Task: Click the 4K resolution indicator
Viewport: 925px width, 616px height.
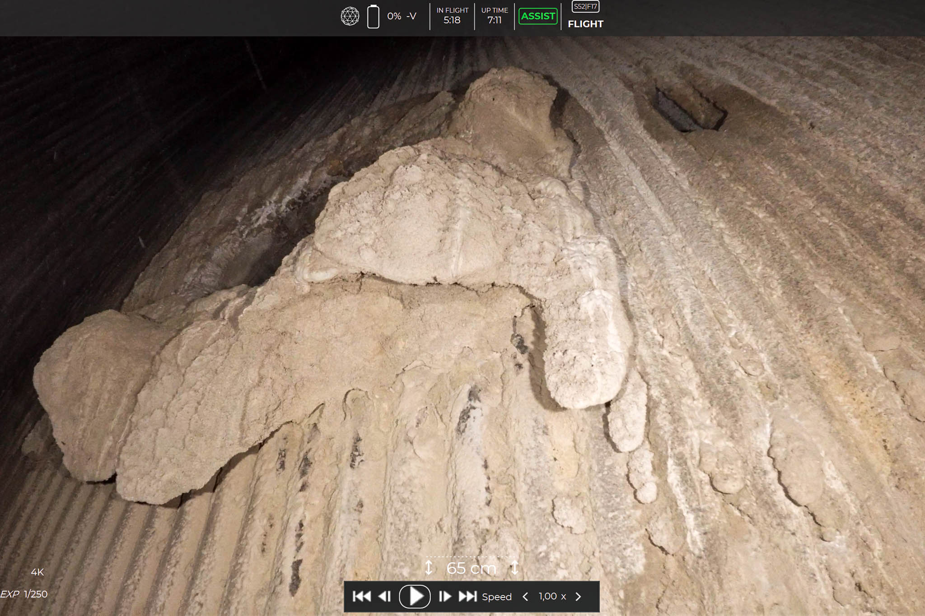Action: [x=37, y=572]
